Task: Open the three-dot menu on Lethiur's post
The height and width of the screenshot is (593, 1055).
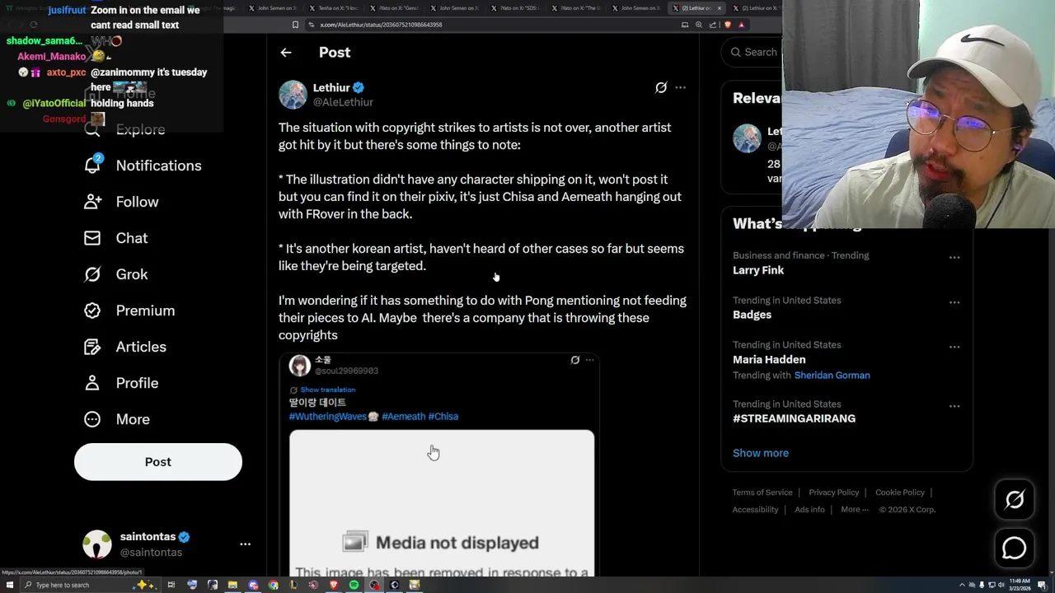Action: tap(680, 87)
